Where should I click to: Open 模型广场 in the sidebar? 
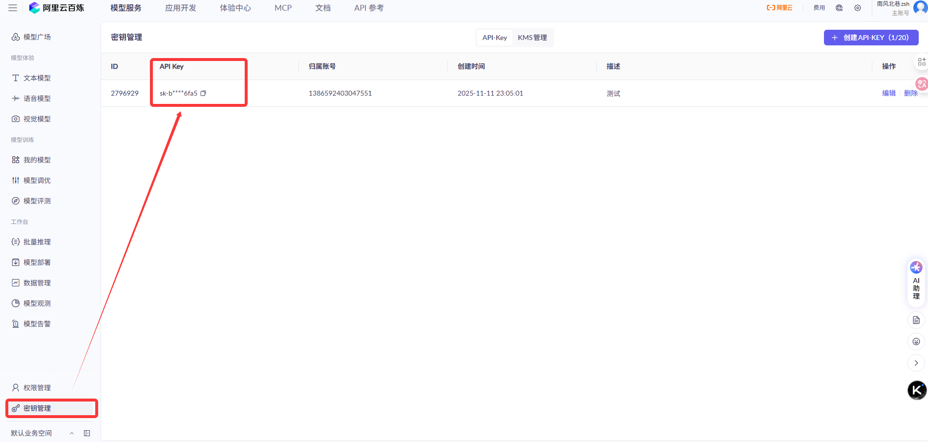pos(37,37)
